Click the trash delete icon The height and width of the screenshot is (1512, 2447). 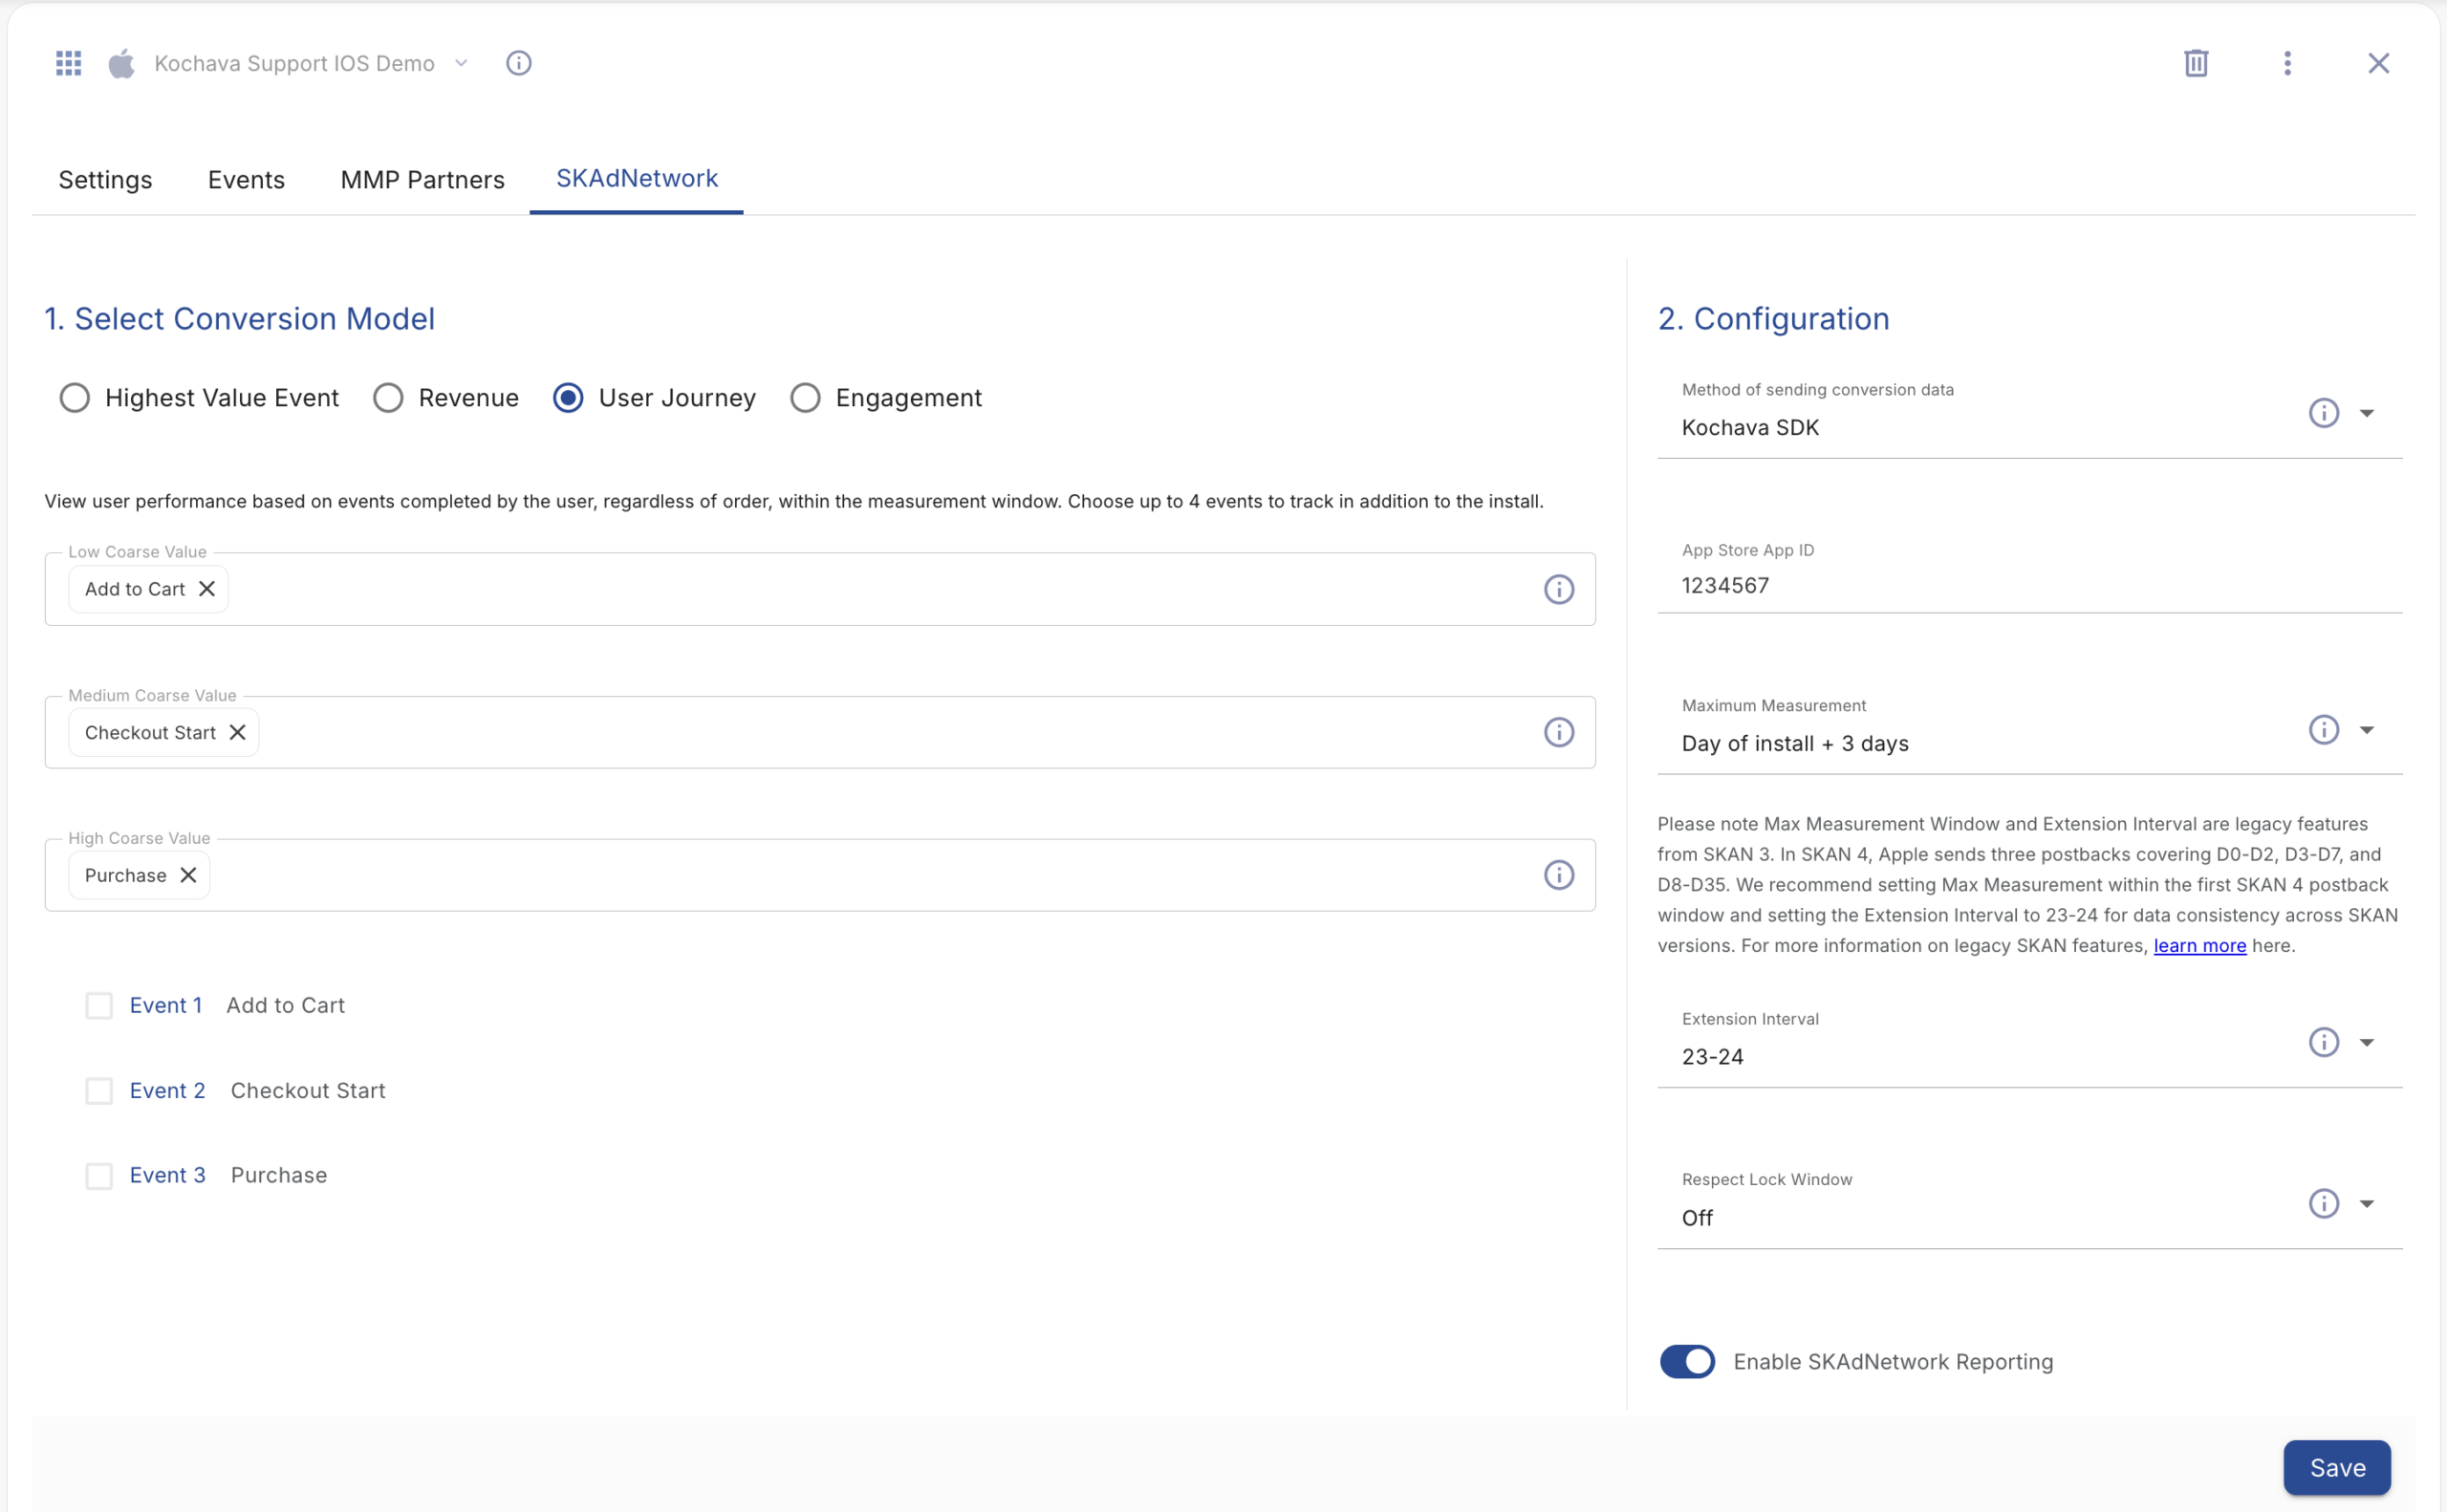click(x=2195, y=63)
